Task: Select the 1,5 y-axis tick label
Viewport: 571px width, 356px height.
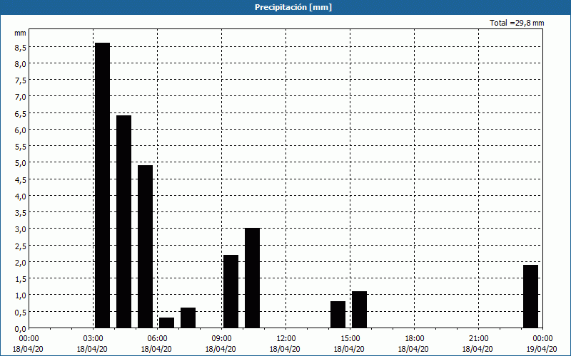Action: click(x=21, y=279)
